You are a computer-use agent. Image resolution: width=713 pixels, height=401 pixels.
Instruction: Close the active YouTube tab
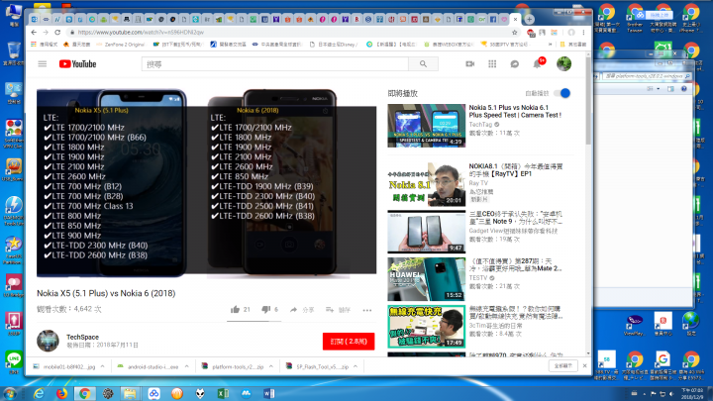[x=515, y=19]
